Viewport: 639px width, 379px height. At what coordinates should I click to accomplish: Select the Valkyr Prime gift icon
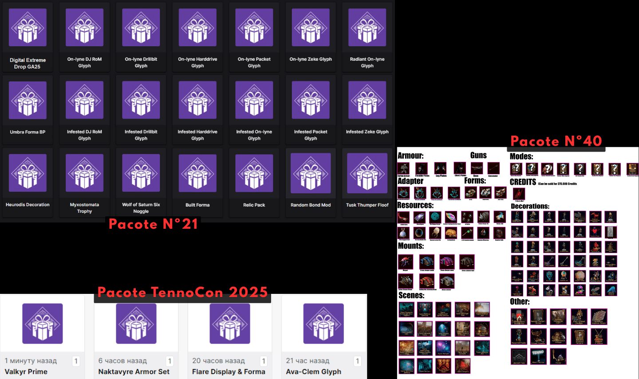click(43, 324)
